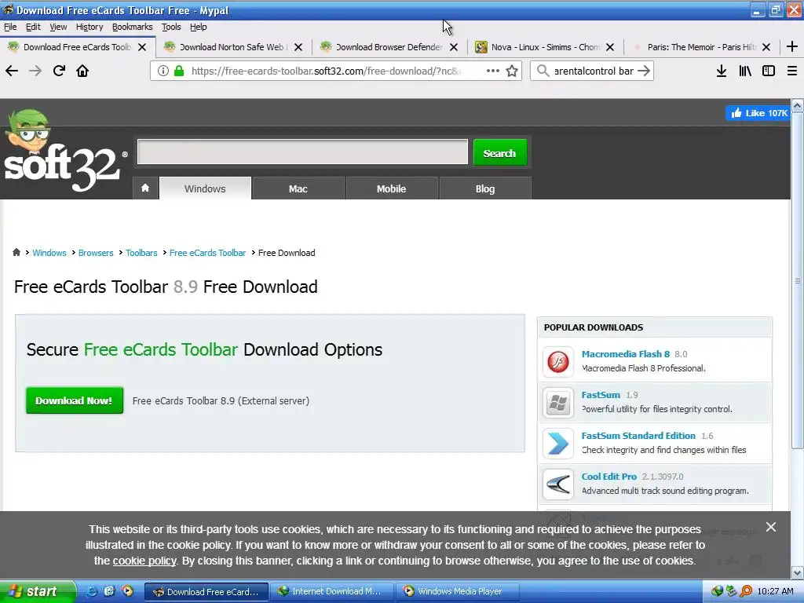Open the Cool Edit Pro link
804x603 pixels.
608,477
